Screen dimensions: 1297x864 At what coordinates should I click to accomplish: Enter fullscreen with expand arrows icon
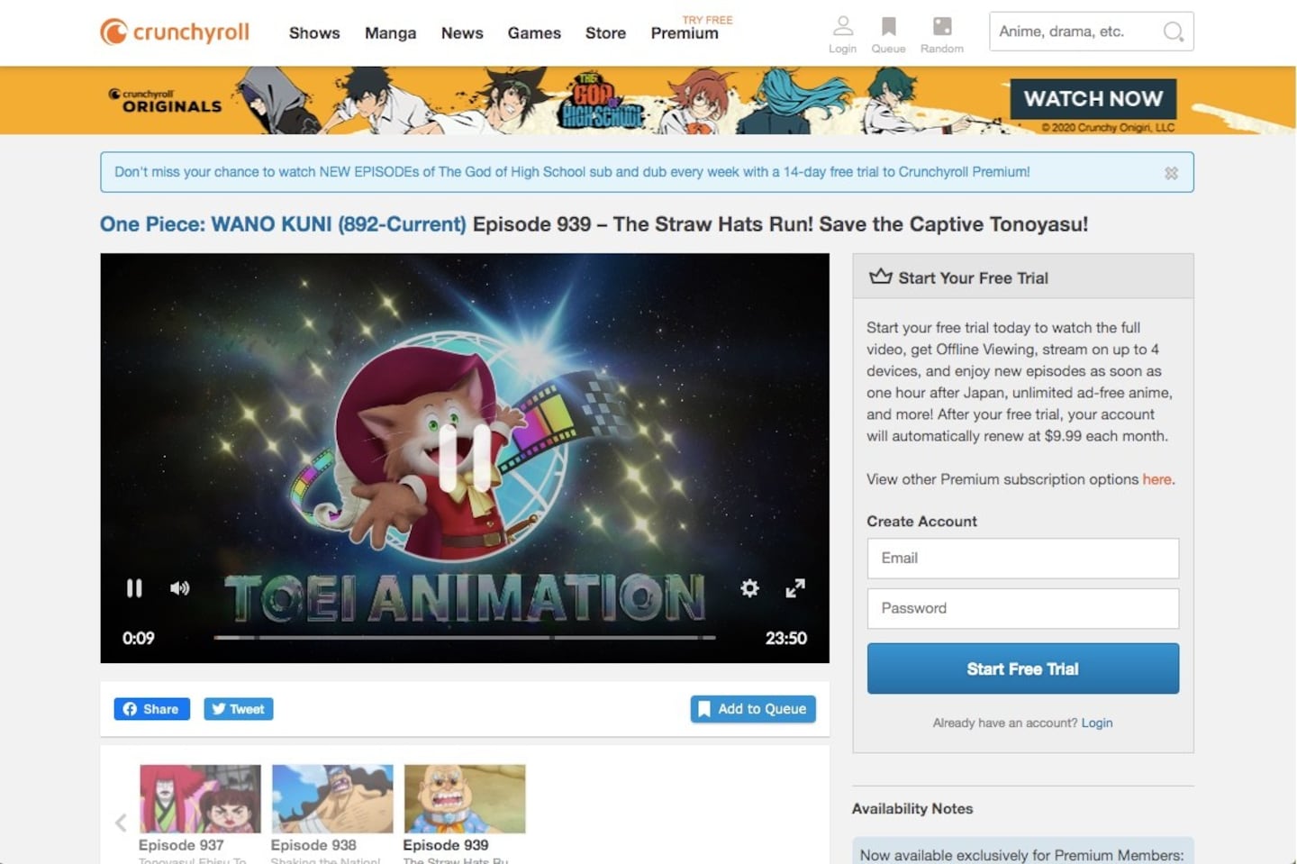point(795,588)
